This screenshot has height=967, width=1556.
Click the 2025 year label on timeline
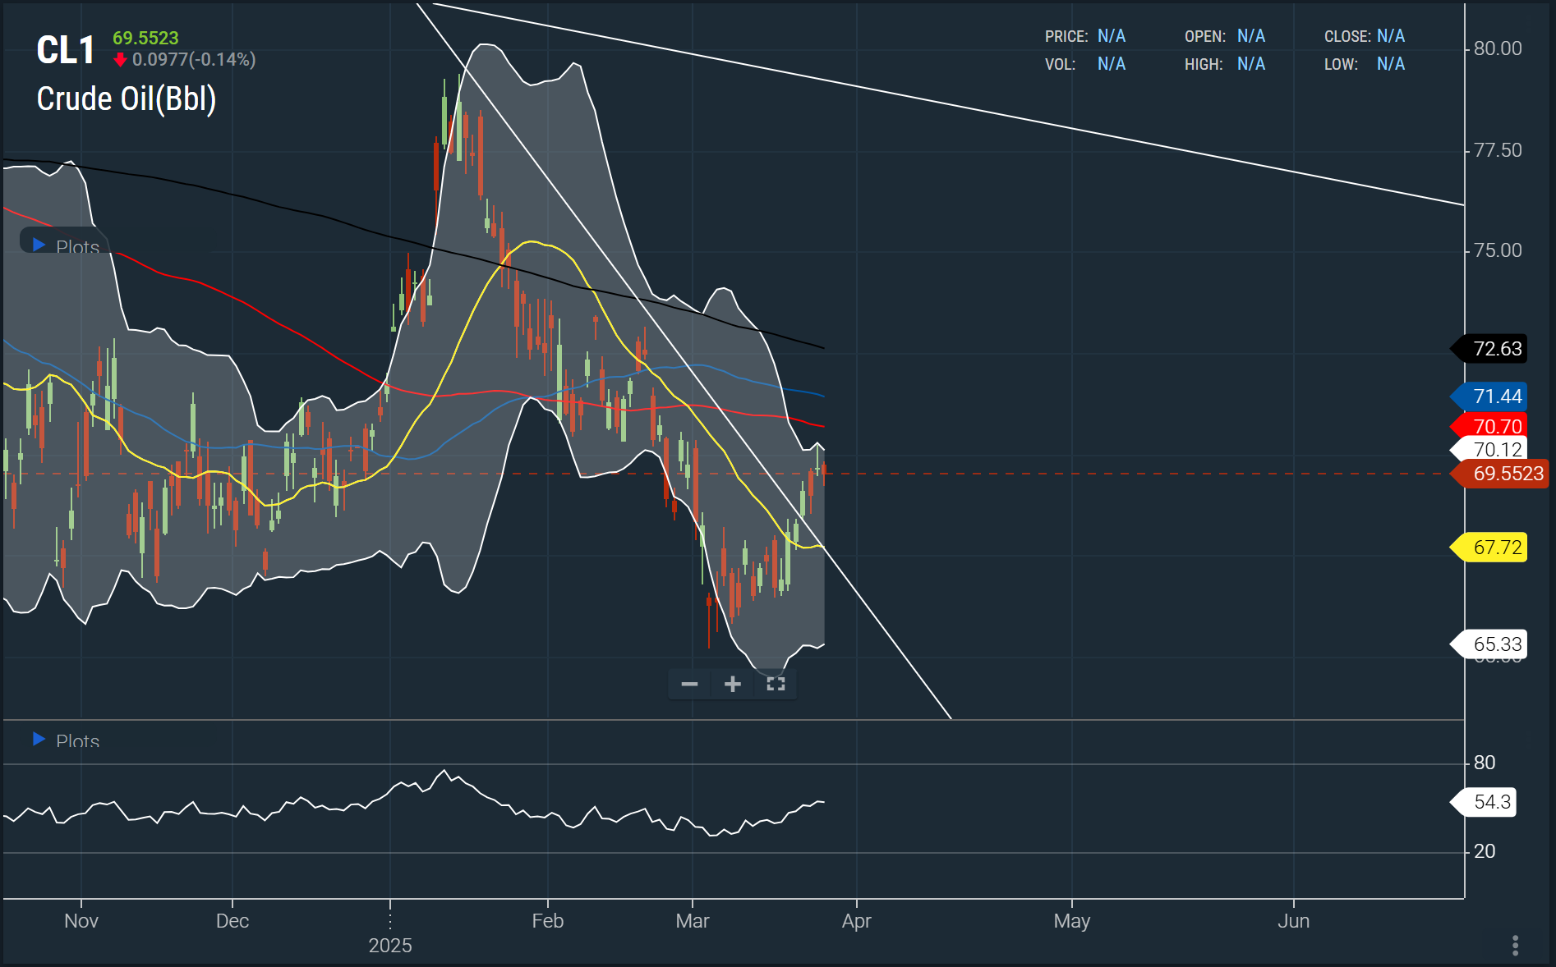click(390, 946)
